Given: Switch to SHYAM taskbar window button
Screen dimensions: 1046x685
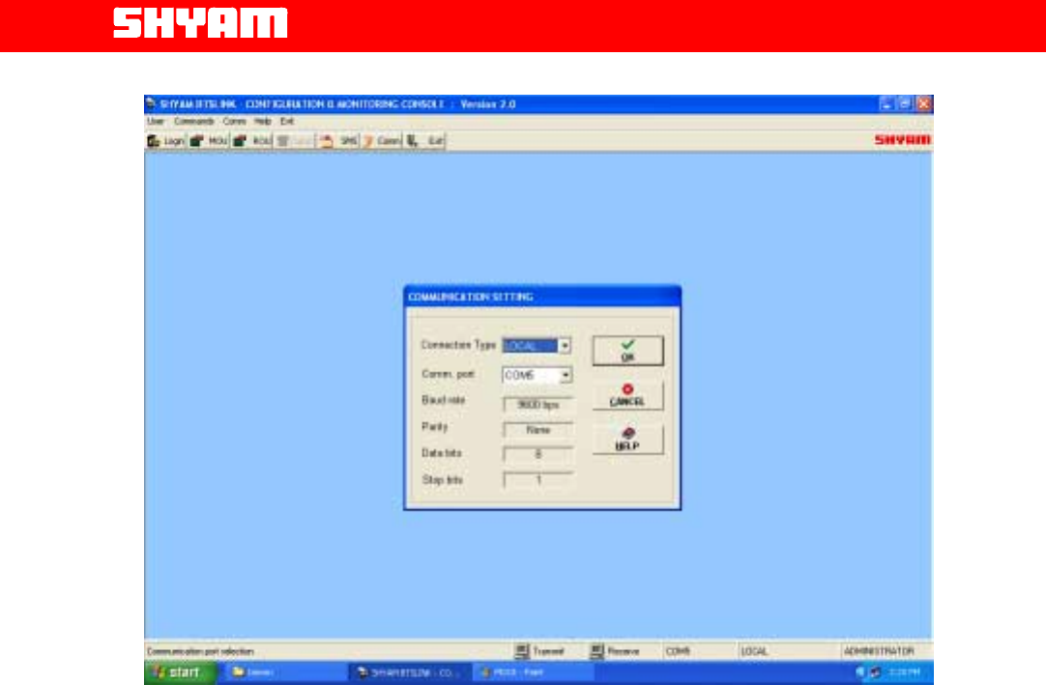Looking at the screenshot, I should [409, 672].
